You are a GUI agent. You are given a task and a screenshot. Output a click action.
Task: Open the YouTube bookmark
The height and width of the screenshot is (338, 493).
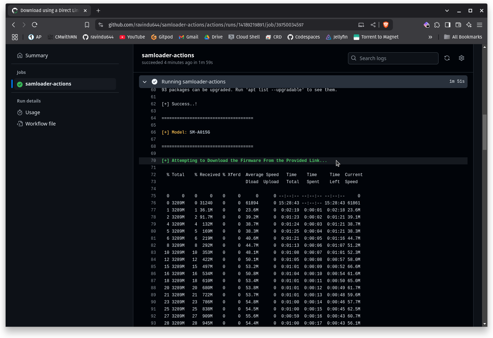pos(132,37)
